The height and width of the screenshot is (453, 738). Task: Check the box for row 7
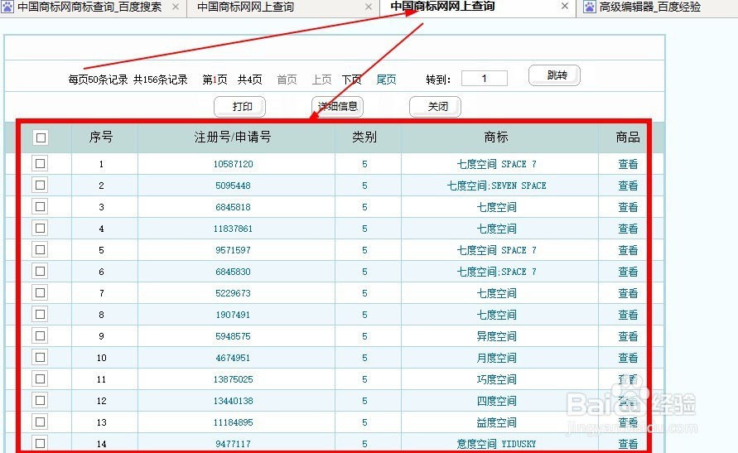point(40,293)
